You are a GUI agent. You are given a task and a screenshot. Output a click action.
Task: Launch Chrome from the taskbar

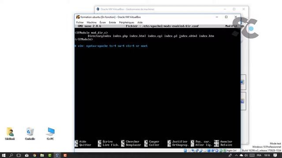pyautogui.click(x=34, y=155)
